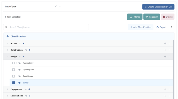The height and width of the screenshot is (99, 178).
Task: Click the tag icon on Accessibility row
Action: (19, 63)
